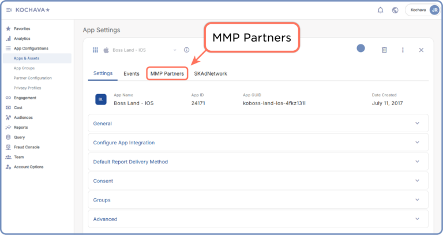The width and height of the screenshot is (443, 235).
Task: Go to Partner Configuration in sidebar
Action: tap(32, 78)
